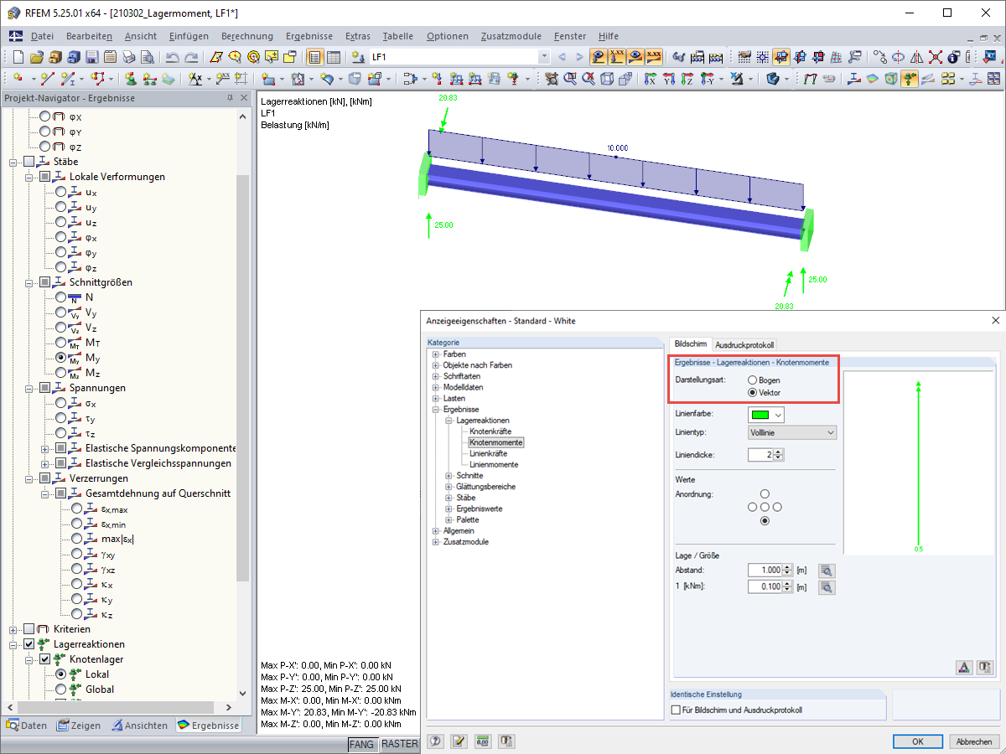Expand the Farben category node
Viewport: 1006px width, 754px height.
[x=435, y=354]
